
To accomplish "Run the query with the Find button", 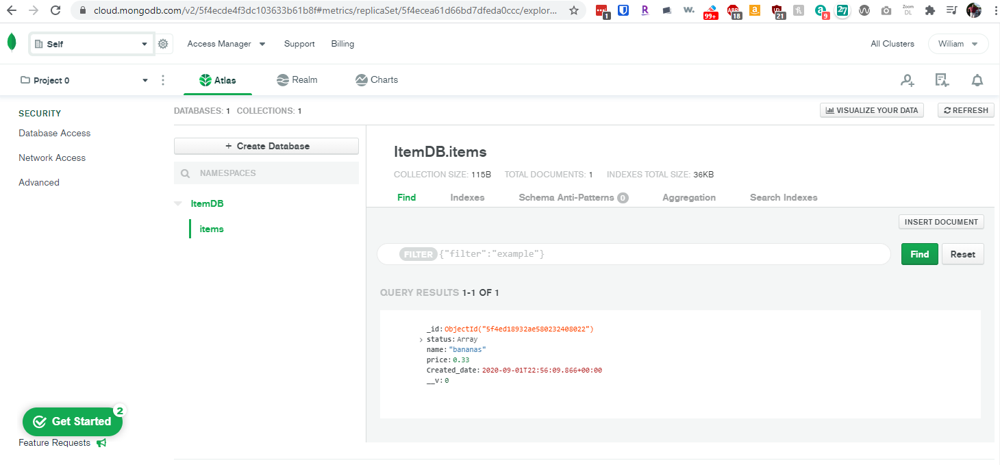I will (x=920, y=254).
